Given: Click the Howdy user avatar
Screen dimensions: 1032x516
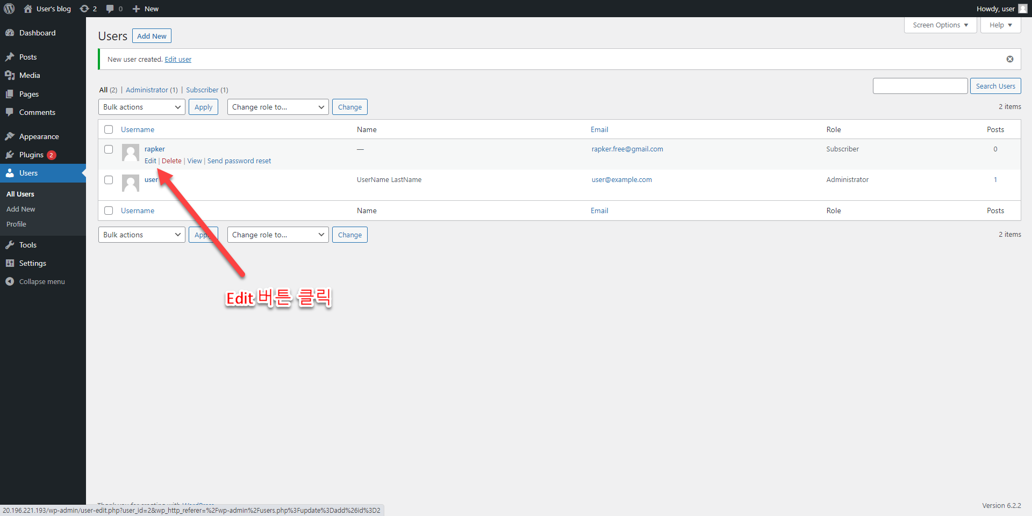Looking at the screenshot, I should (1023, 9).
